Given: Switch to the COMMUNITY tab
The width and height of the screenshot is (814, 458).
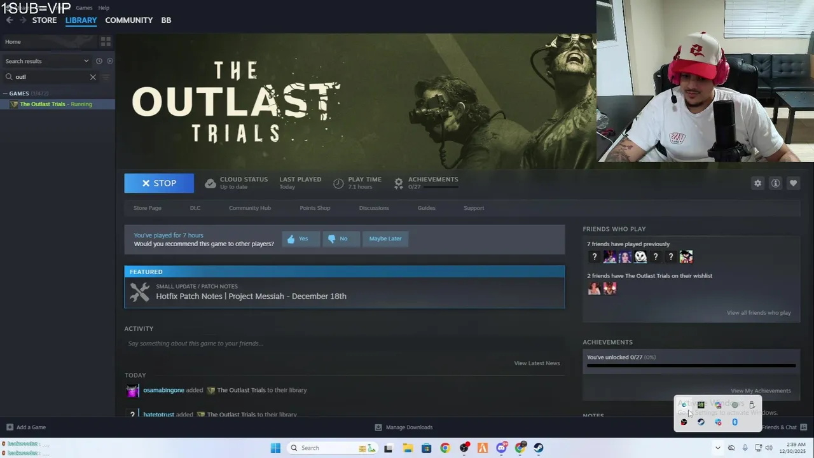Looking at the screenshot, I should (128, 20).
